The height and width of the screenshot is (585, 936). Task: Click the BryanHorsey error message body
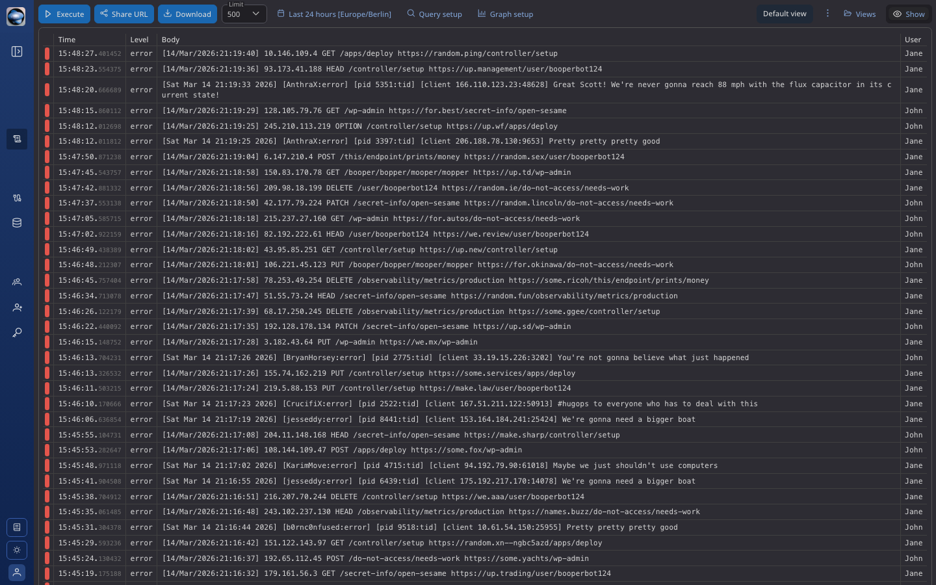click(455, 357)
